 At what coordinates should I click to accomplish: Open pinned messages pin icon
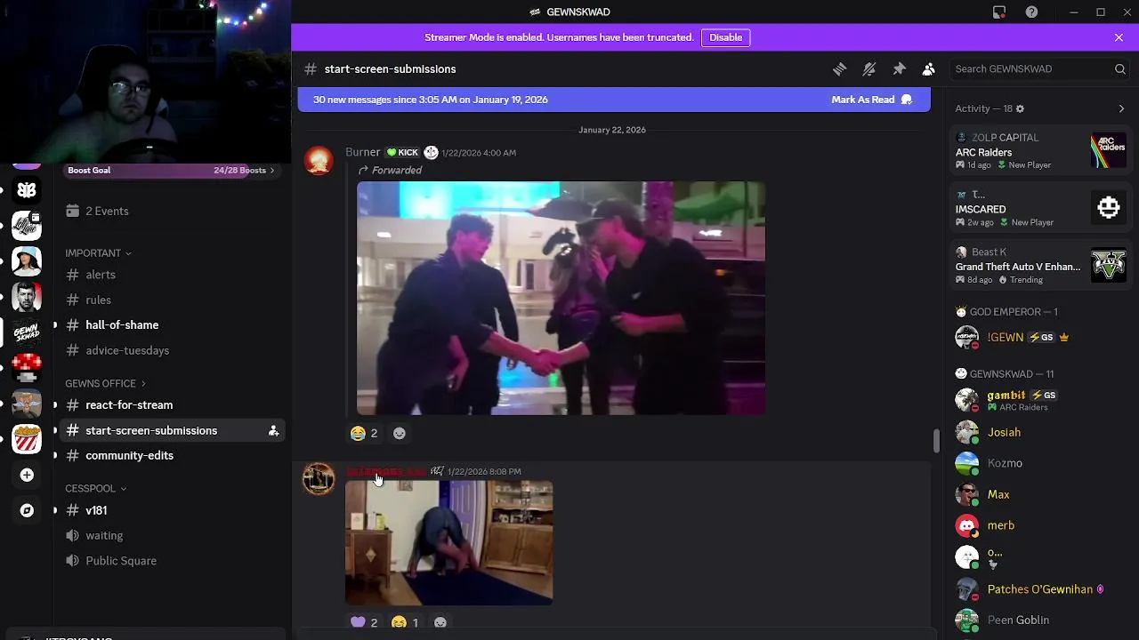pos(899,69)
